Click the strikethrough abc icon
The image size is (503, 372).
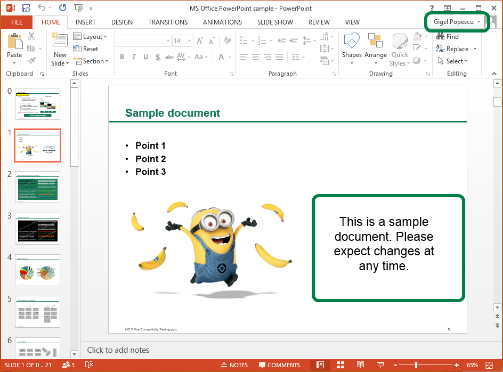[169, 57]
